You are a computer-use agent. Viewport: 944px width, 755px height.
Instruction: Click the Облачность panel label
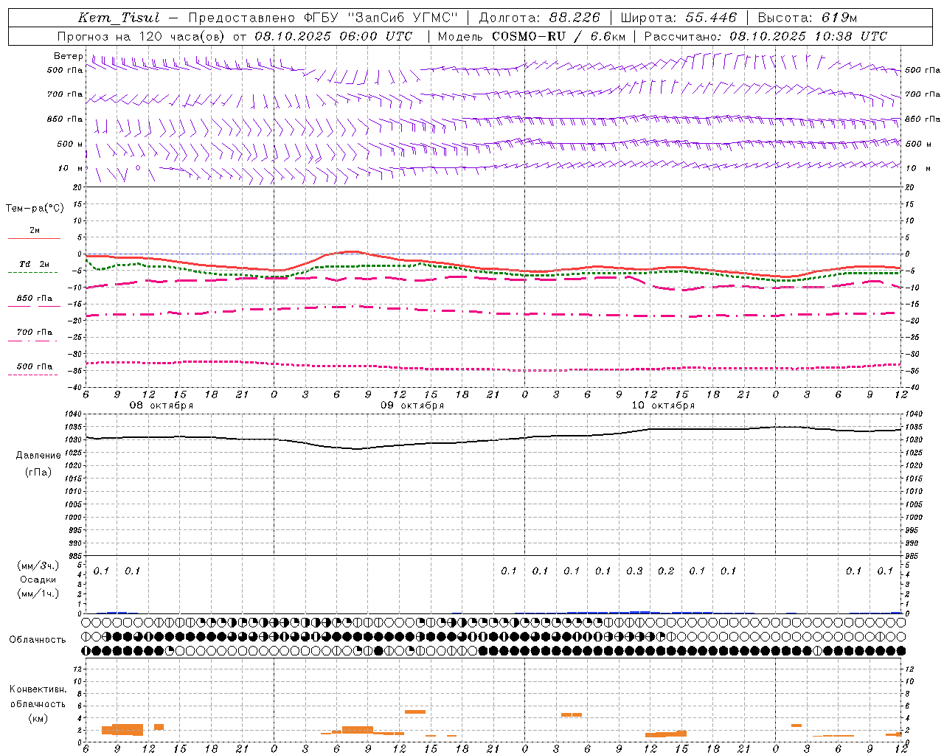click(x=38, y=639)
